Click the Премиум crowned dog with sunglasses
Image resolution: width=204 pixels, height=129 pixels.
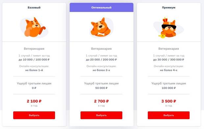(168, 28)
